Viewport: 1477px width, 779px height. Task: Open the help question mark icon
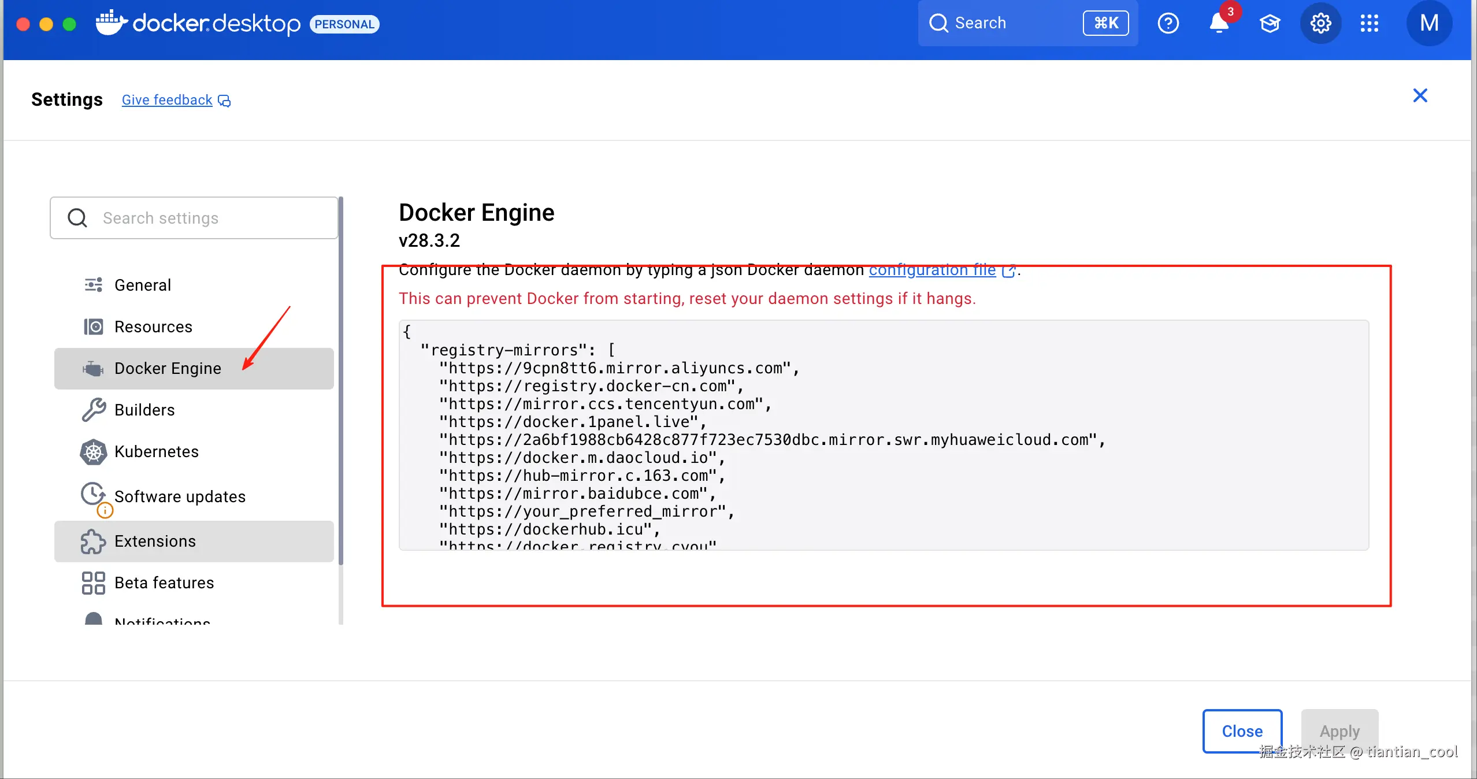tap(1168, 24)
